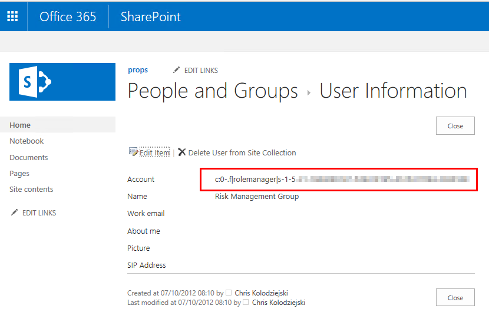Viewport: 489px width, 322px height.
Task: Click the People and Groups breadcrumb title
Action: click(213, 91)
